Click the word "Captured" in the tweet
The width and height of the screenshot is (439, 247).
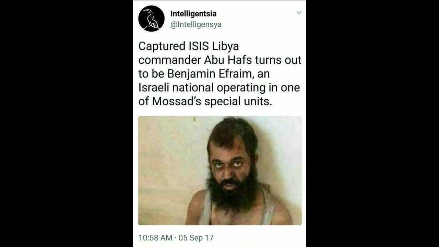click(161, 46)
